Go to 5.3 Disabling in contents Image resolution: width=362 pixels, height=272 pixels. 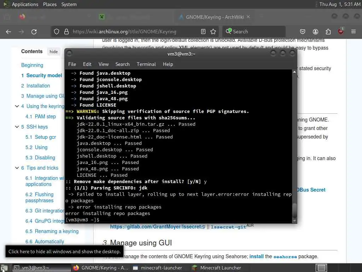click(x=40, y=158)
